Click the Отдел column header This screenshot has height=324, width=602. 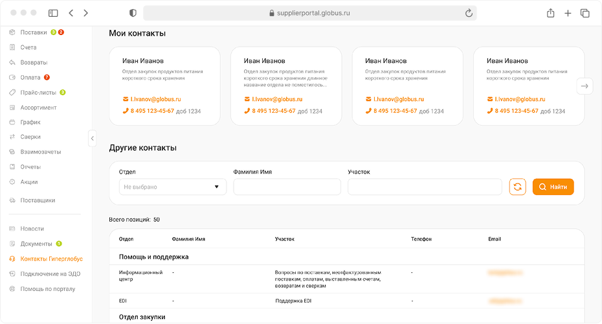pos(126,239)
